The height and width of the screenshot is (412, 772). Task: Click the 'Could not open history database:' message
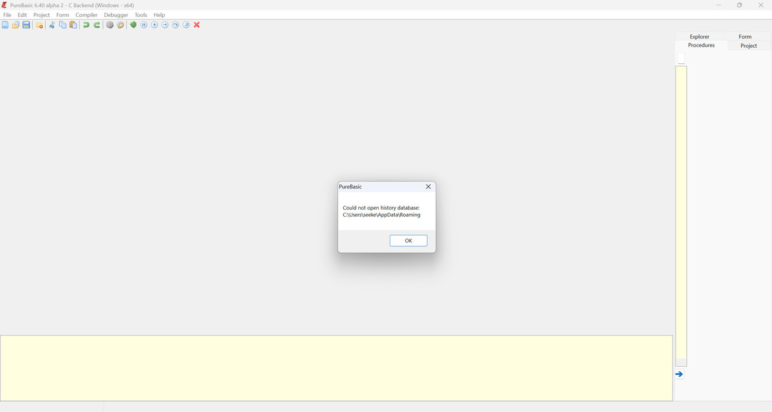pos(381,208)
